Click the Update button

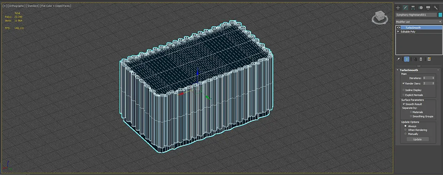click(417, 139)
